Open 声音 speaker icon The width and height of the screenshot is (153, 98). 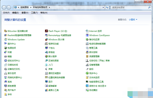click(x=46, y=69)
